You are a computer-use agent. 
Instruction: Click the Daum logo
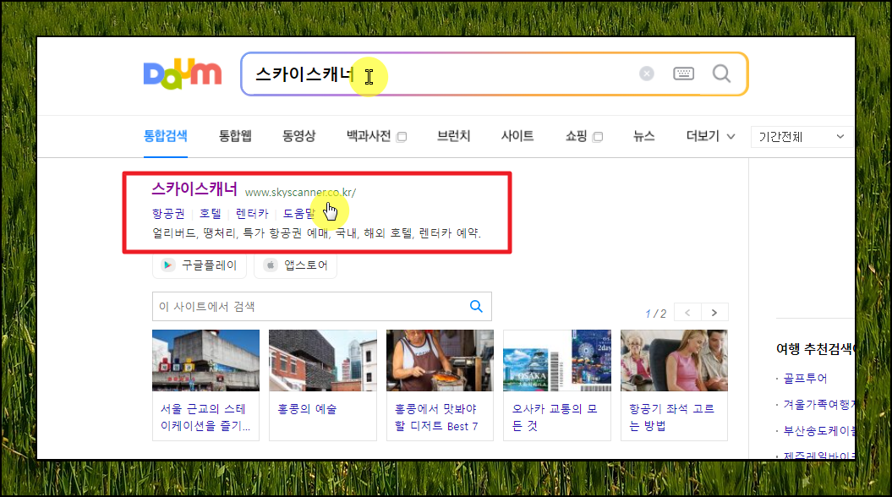[x=182, y=74]
